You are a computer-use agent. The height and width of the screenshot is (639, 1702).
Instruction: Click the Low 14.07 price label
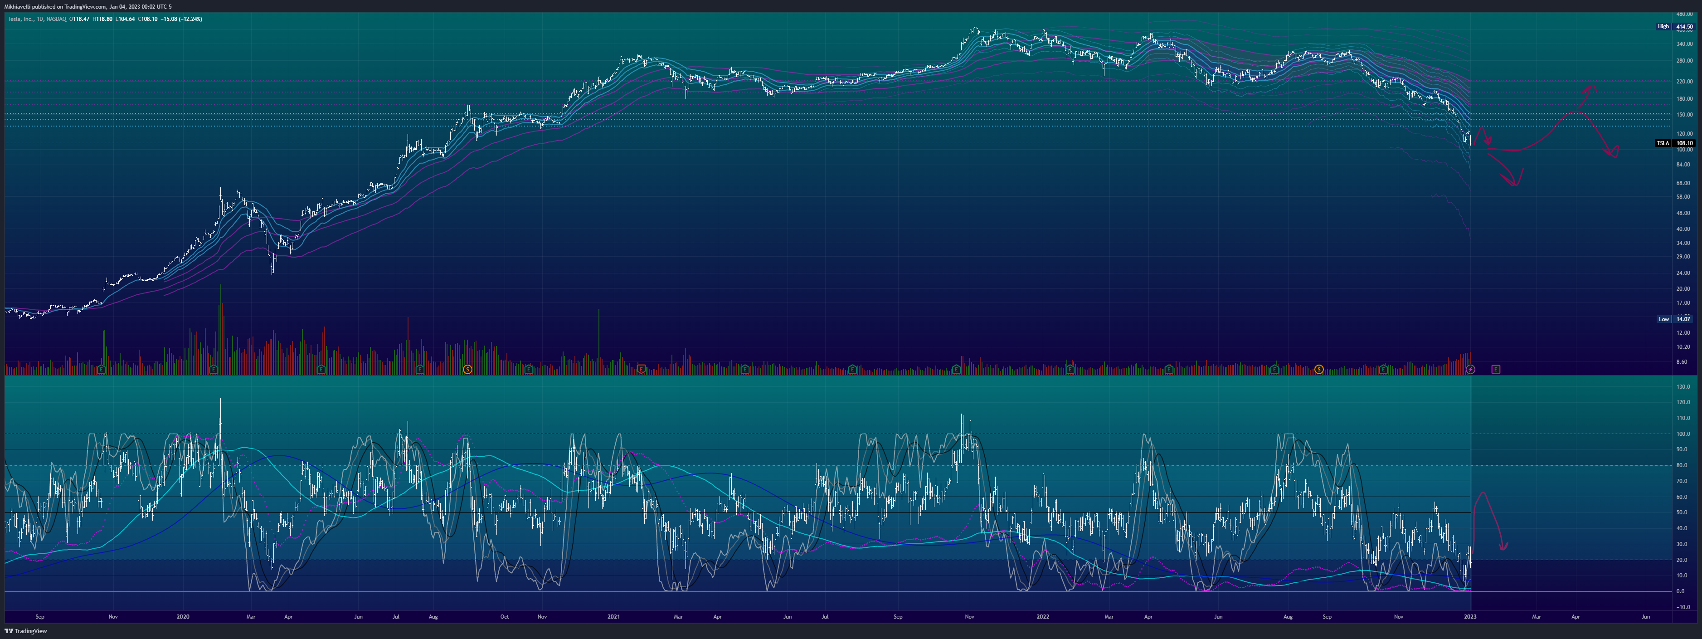coord(1676,319)
